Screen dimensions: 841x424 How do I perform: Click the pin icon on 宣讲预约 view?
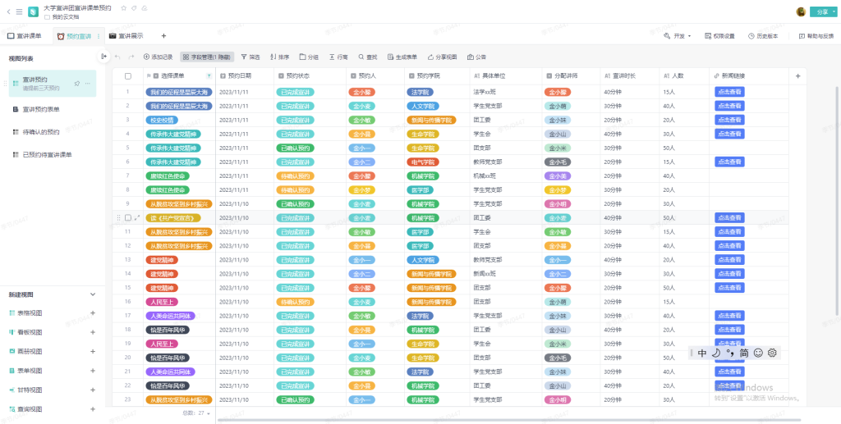(x=77, y=84)
